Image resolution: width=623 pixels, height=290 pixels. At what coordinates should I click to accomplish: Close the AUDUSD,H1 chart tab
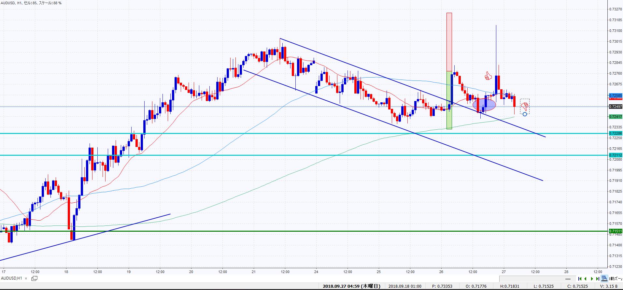(26, 278)
